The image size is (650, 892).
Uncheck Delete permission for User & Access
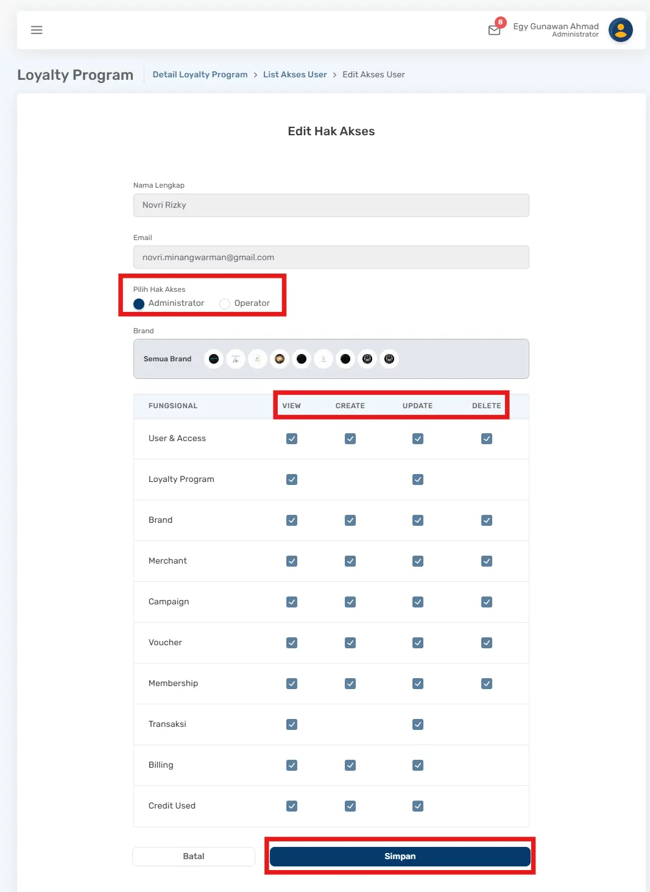[486, 439]
